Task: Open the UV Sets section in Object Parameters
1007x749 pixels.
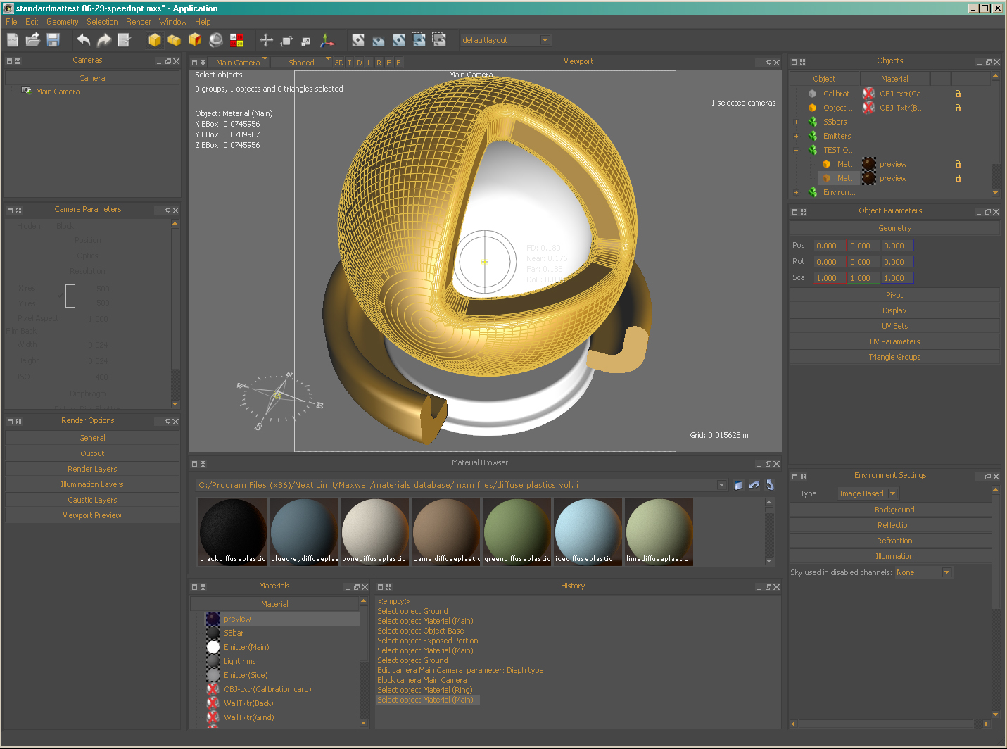Action: click(x=894, y=325)
